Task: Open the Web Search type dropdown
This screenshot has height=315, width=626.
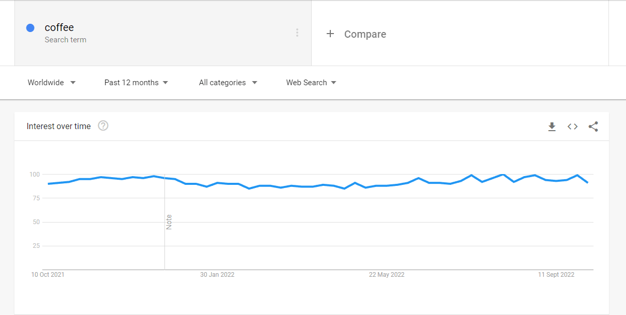Action: coord(311,83)
